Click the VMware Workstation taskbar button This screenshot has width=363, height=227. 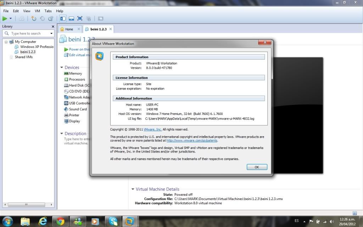pos(130,221)
